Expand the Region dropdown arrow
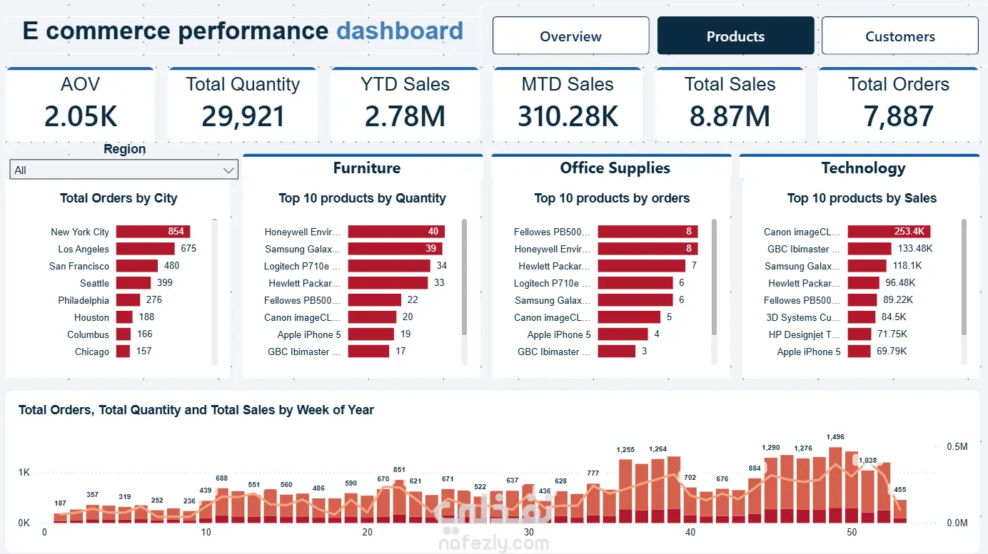Image resolution: width=988 pixels, height=554 pixels. click(x=228, y=170)
